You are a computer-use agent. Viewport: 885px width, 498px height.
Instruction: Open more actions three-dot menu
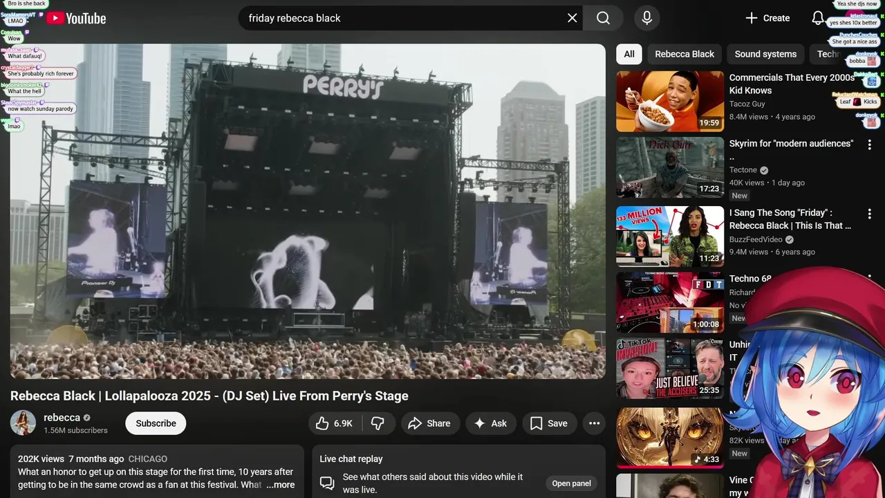[594, 423]
